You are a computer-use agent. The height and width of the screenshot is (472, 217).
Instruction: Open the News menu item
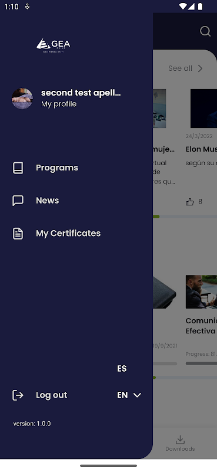coord(48,201)
